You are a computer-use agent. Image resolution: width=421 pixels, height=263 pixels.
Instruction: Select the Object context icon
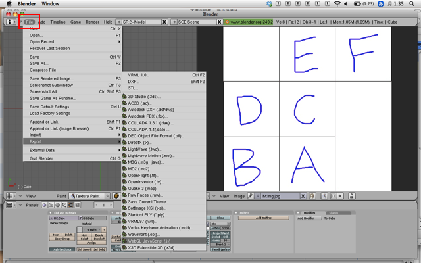(x=64, y=205)
